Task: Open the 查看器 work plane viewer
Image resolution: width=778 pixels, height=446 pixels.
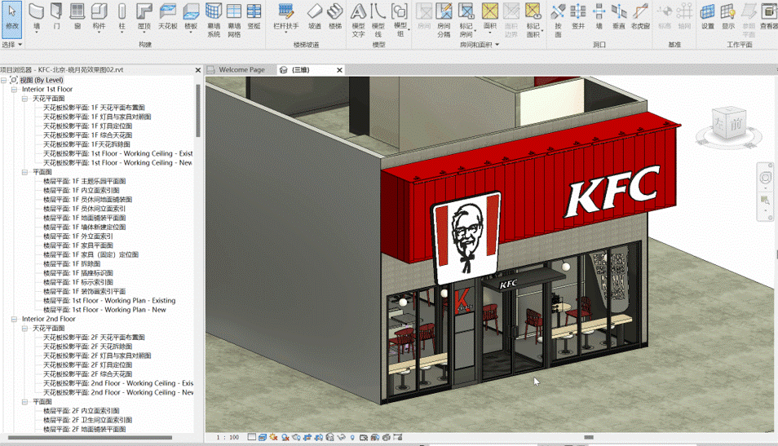Action: pyautogui.click(x=768, y=15)
